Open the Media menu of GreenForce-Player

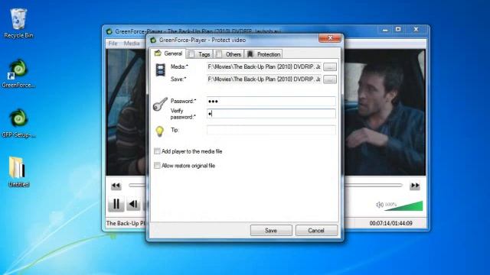pos(132,44)
